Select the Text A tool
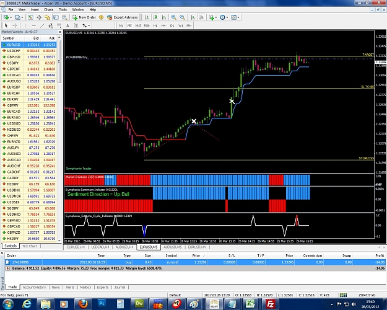The width and height of the screenshot is (387, 310). tap(67, 25)
